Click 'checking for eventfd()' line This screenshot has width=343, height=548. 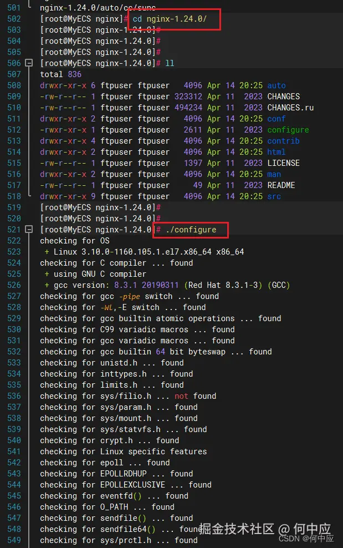click(x=114, y=496)
